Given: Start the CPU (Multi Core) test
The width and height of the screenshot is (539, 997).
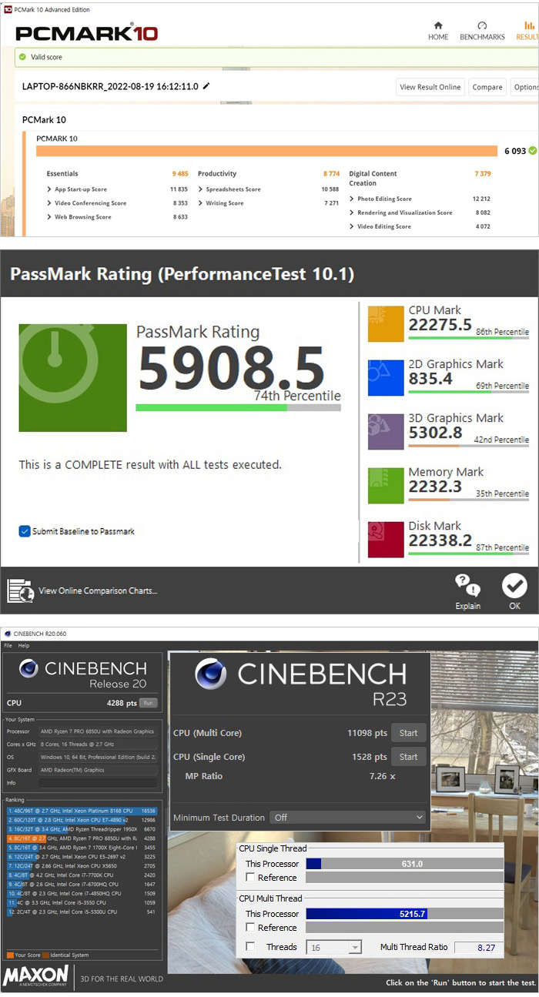Looking at the screenshot, I should pos(408,733).
